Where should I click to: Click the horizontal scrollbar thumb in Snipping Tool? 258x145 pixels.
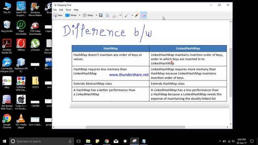(x=135, y=127)
